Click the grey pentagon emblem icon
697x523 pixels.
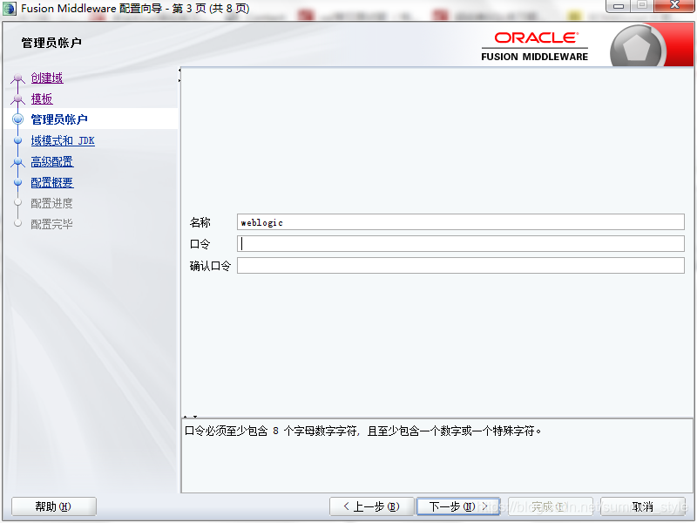tap(637, 47)
